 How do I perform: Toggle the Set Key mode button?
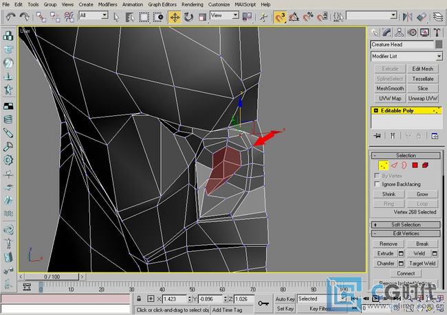click(x=285, y=308)
